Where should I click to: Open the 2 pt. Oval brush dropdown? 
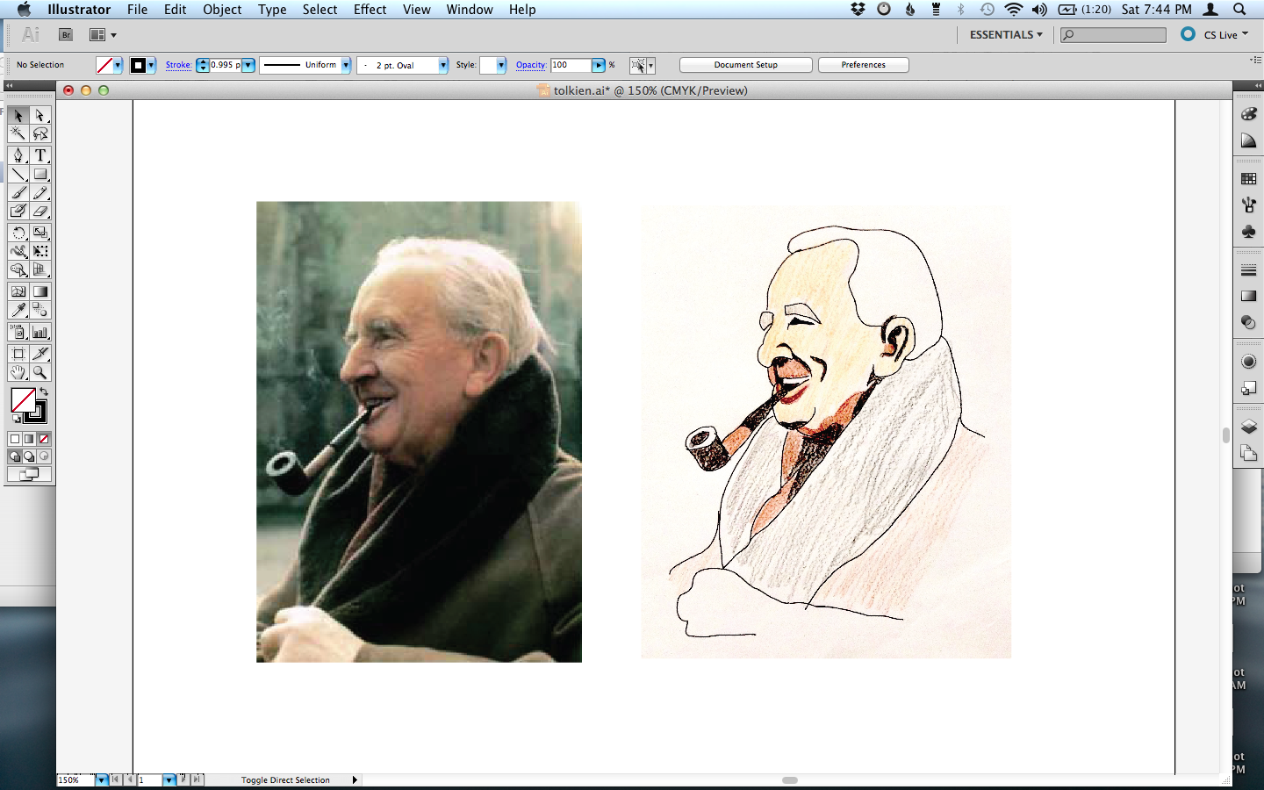442,64
